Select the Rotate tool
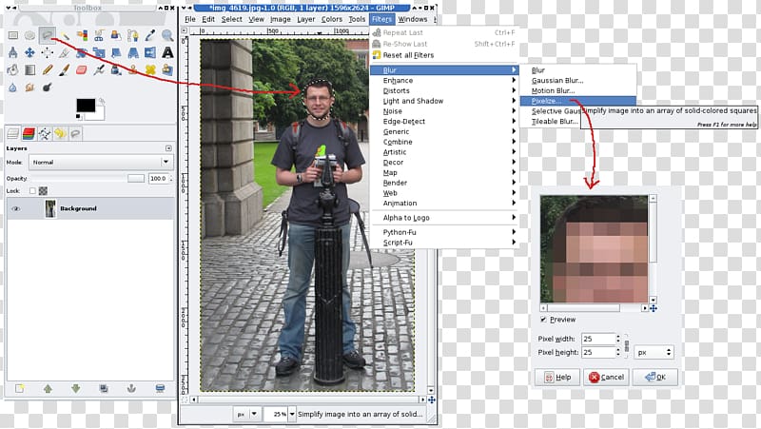This screenshot has height=429, width=761. [x=82, y=53]
